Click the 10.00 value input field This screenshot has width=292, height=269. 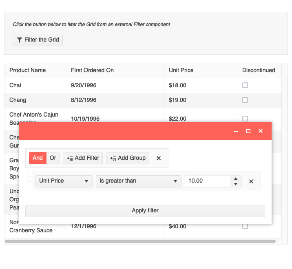pos(208,181)
